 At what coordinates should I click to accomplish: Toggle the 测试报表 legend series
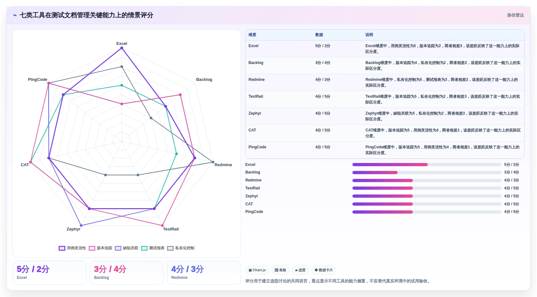tap(153, 248)
